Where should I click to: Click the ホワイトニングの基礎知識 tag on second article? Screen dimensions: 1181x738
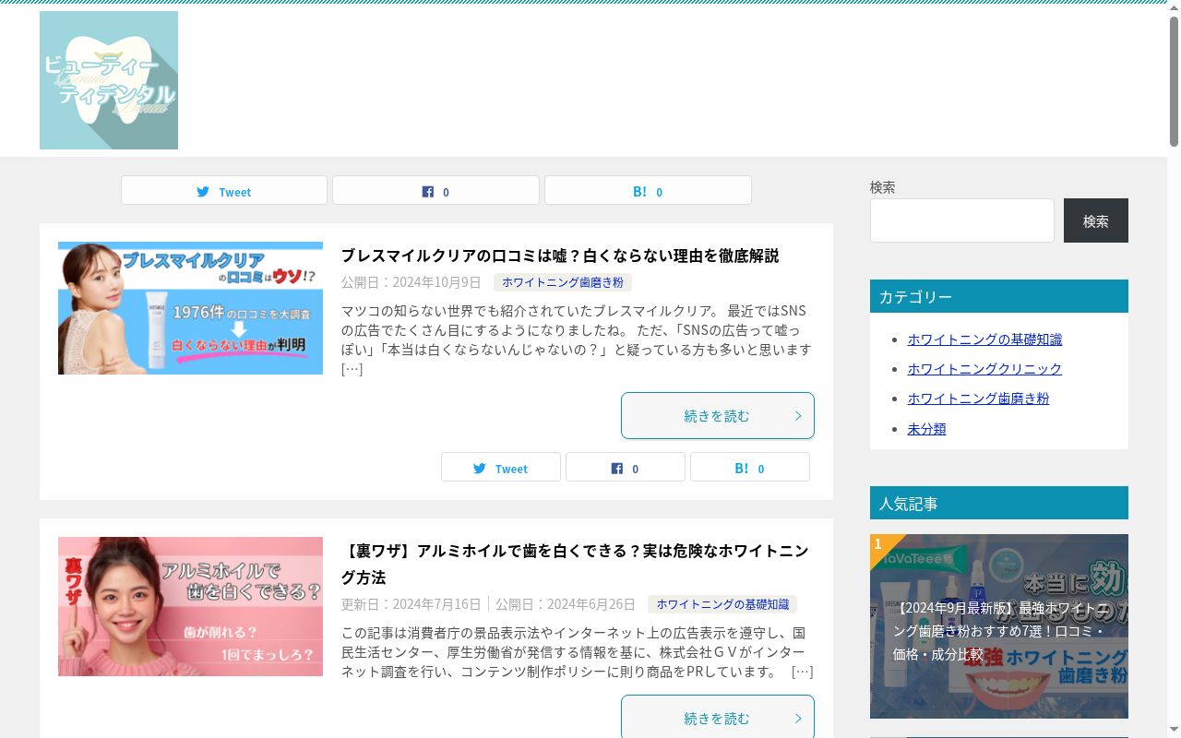722,604
